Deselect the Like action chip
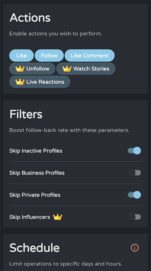This screenshot has width=151, height=271. pyautogui.click(x=21, y=56)
